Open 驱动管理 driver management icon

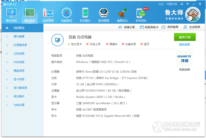104,15
